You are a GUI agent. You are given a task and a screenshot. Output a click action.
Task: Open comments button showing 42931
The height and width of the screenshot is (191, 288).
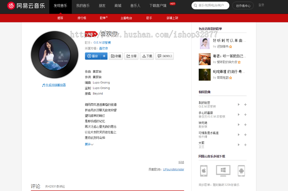164,56
